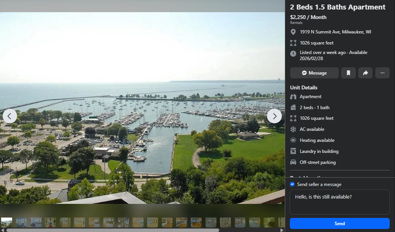This screenshot has width=395, height=232.
Task: Share the listing with the arrow icon
Action: tap(365, 73)
